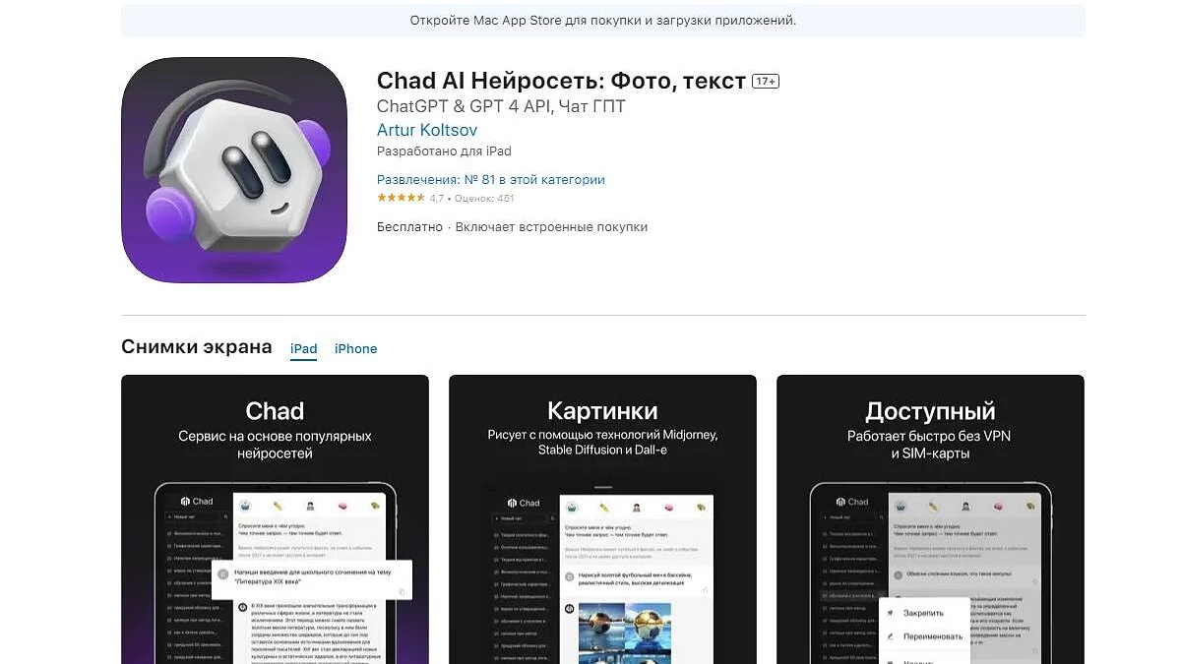Choose Переименовать in the context menu
1181x664 pixels.
pyautogui.click(x=923, y=636)
